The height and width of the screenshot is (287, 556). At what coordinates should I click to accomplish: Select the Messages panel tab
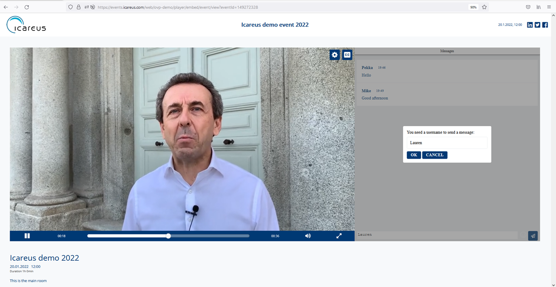tap(447, 51)
